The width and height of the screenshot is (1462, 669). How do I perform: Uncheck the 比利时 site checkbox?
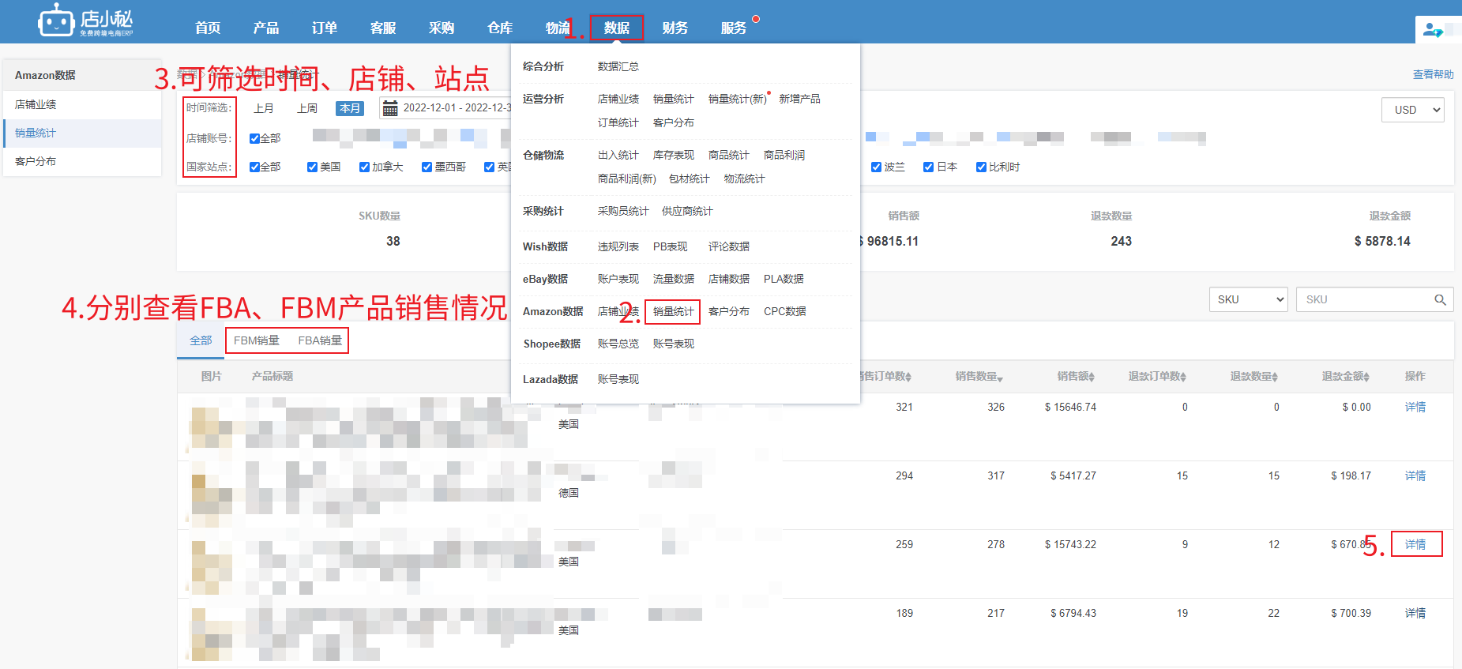(x=981, y=167)
